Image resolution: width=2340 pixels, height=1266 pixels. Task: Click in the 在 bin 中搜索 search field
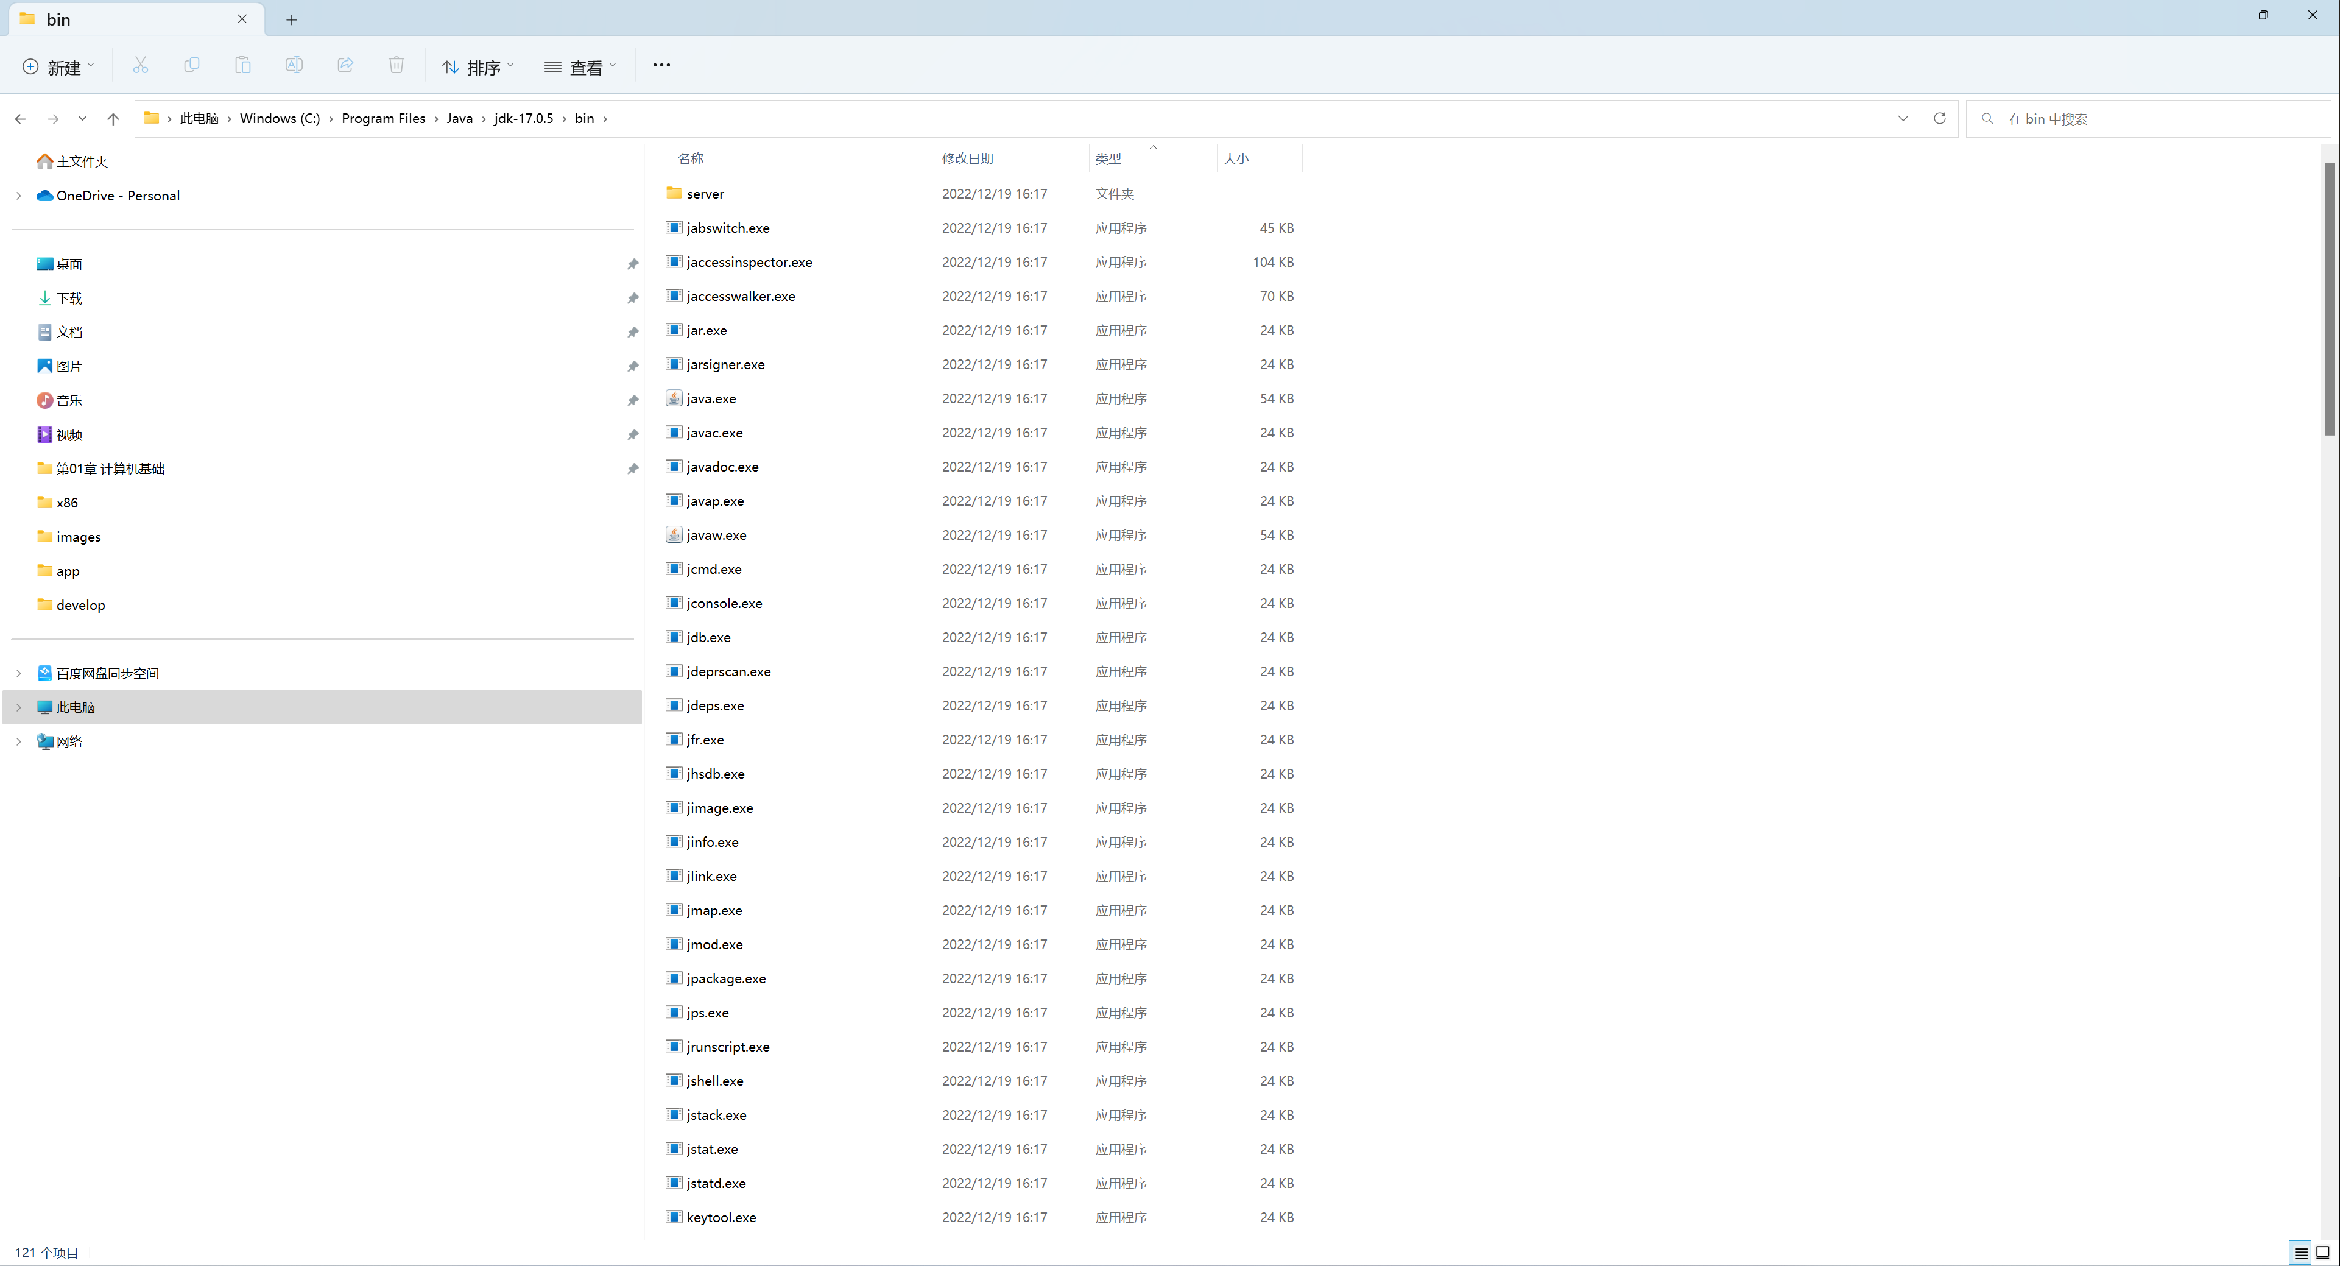pyautogui.click(x=2148, y=119)
